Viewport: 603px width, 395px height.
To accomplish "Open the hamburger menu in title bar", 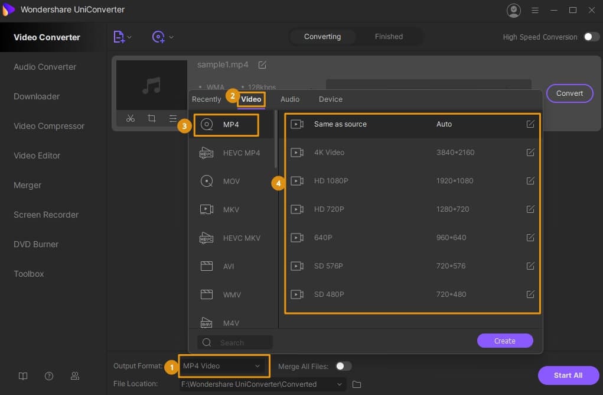I will (534, 11).
